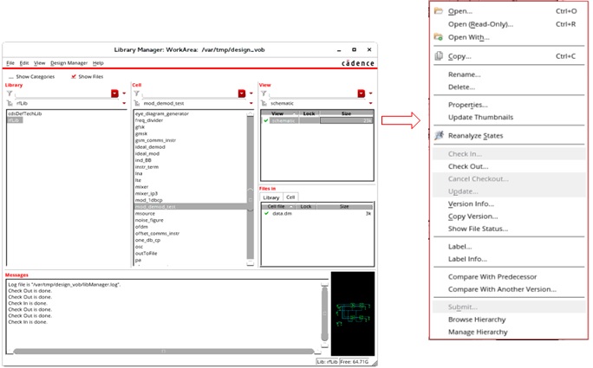Open the schematic view dropdown arrow
The image size is (593, 368).
371,103
